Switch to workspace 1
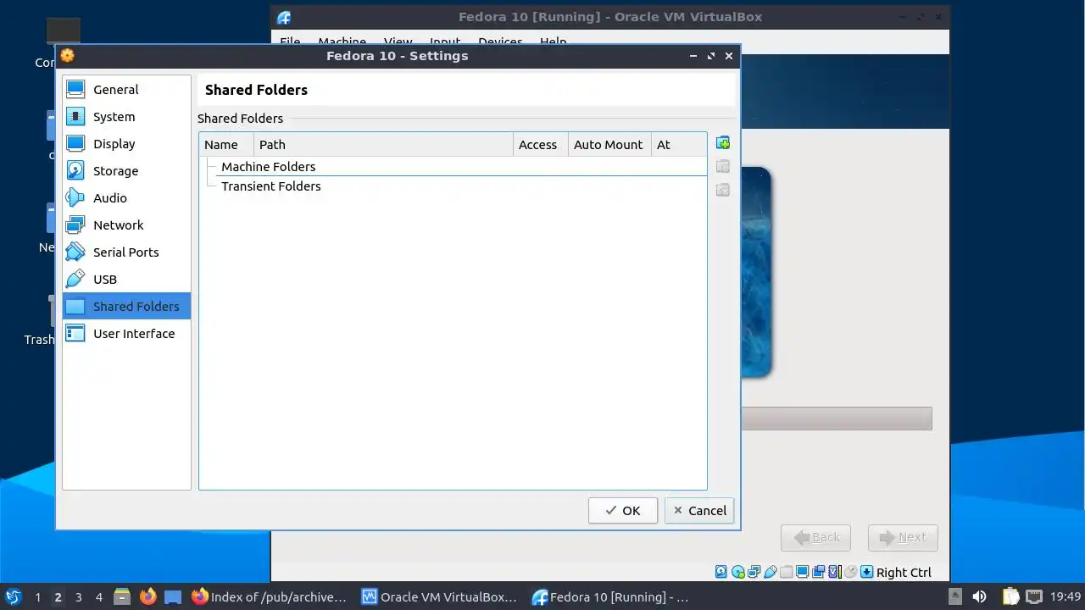This screenshot has height=610, width=1085. [37, 597]
